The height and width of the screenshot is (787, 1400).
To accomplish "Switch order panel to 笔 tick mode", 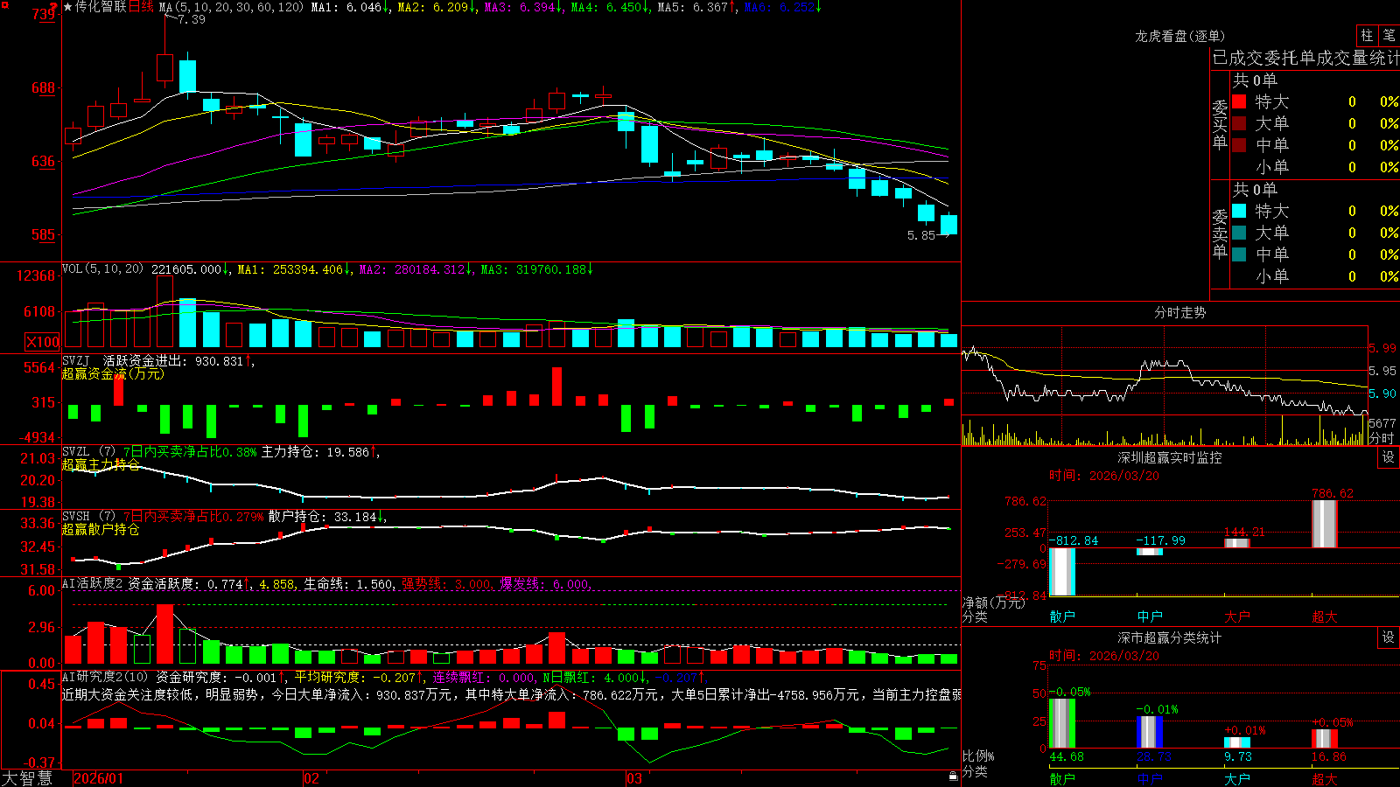I will point(1389,35).
